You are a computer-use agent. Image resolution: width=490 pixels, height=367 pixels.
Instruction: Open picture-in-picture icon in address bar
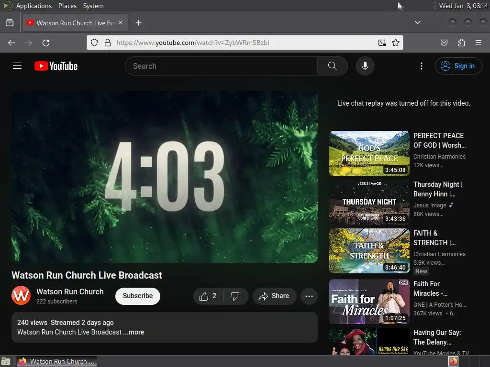pos(382,43)
